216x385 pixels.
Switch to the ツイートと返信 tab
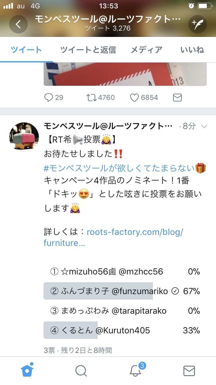tap(88, 50)
